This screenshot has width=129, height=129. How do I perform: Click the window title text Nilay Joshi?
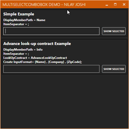[75, 5]
